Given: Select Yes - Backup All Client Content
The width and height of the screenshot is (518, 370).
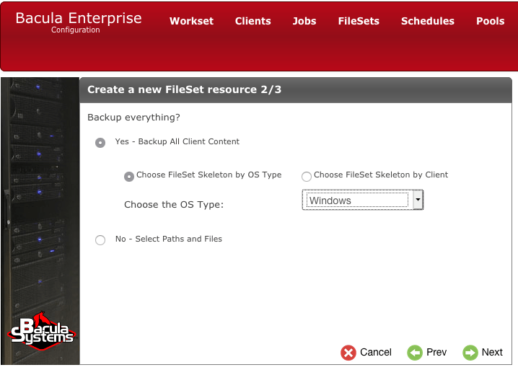Looking at the screenshot, I should (x=100, y=143).
